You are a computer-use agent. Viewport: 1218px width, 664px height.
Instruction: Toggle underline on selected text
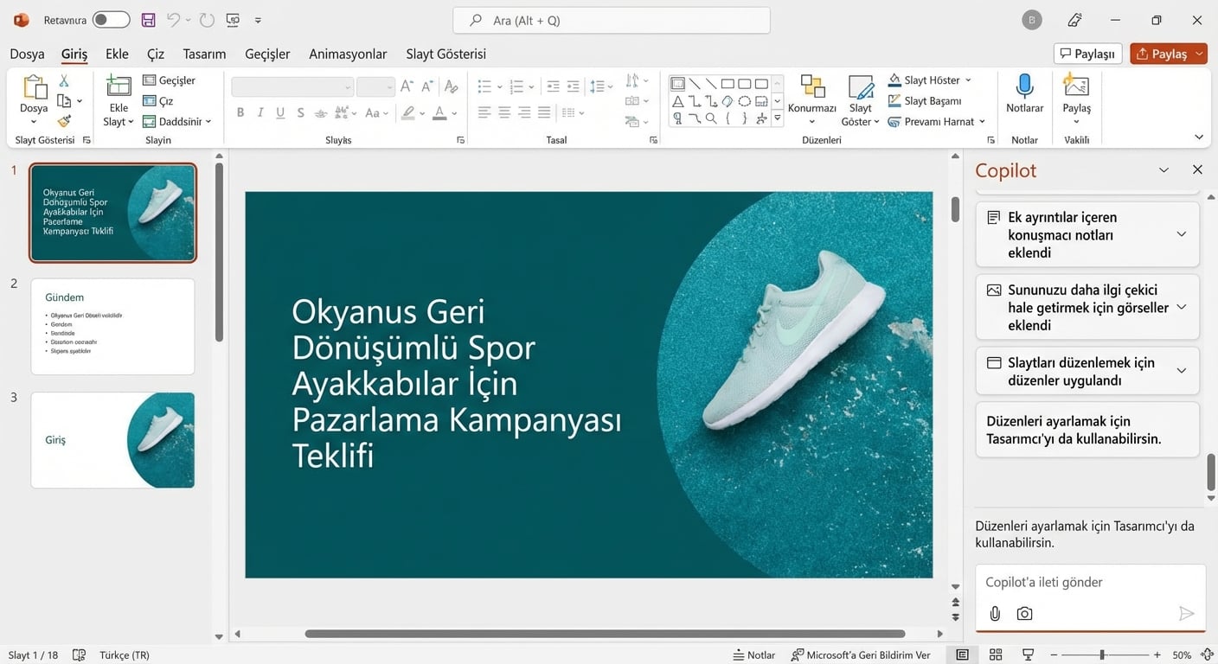pyautogui.click(x=280, y=112)
